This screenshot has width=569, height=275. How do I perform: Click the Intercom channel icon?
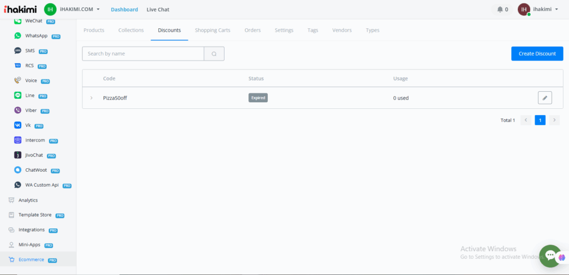(18, 140)
